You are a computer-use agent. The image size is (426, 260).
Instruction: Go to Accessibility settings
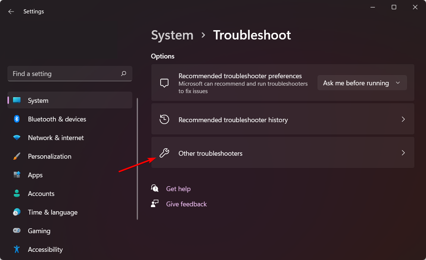[70, 249]
